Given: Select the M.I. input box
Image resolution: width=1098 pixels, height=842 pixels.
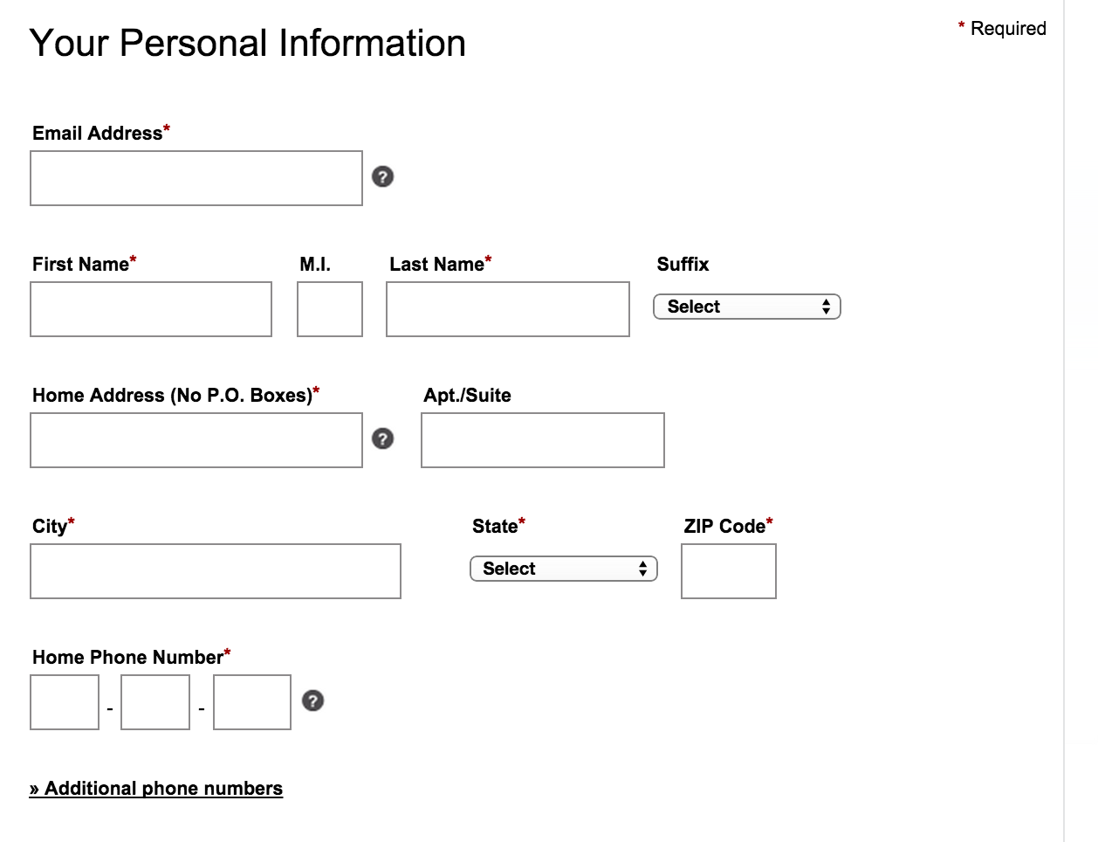Looking at the screenshot, I should 330,309.
